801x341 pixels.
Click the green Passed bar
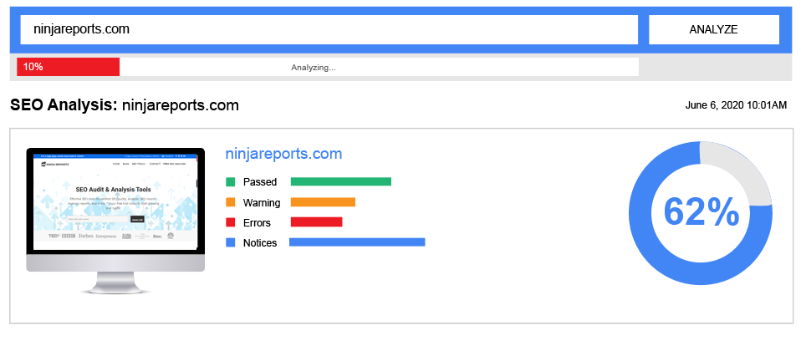click(x=341, y=181)
